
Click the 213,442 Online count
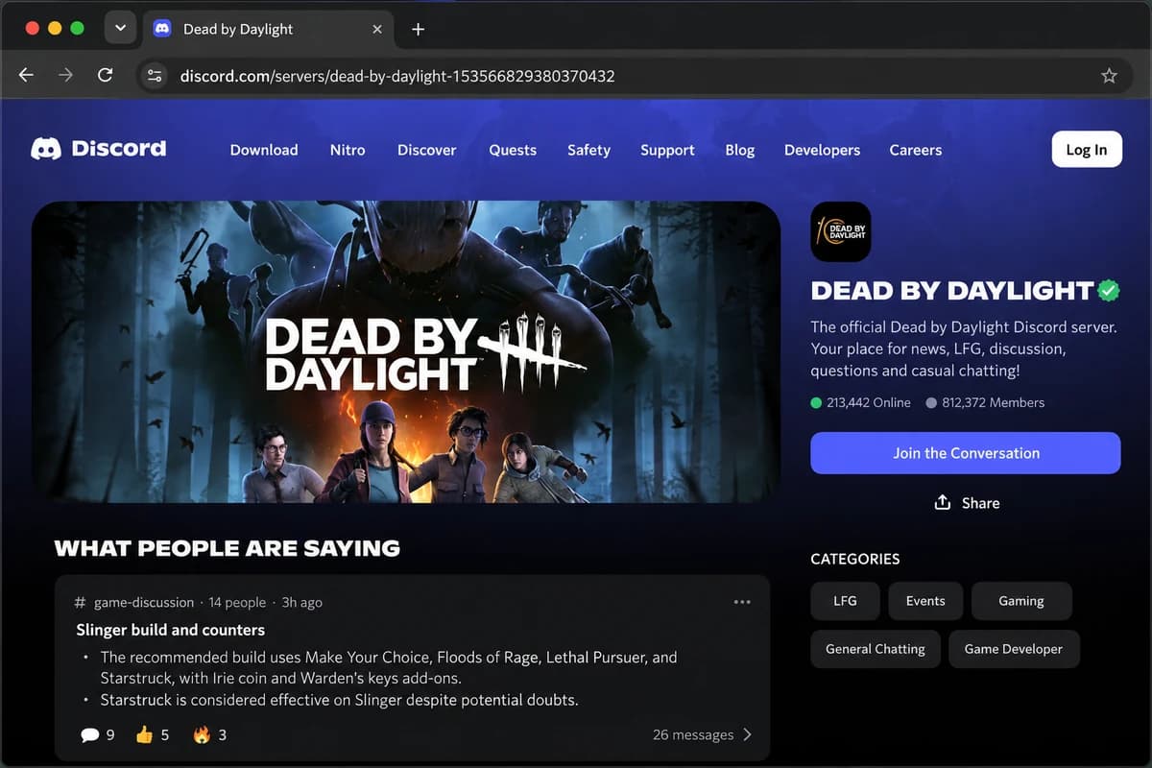(861, 403)
